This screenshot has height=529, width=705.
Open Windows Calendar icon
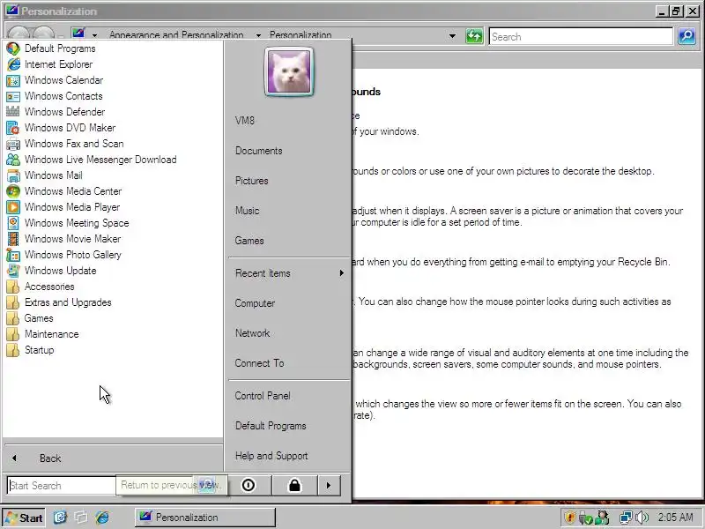(x=13, y=80)
